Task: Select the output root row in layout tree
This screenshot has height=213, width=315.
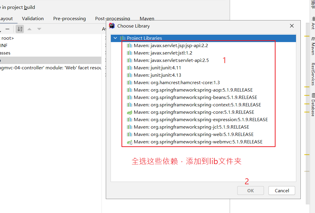Action: (x=51, y=38)
